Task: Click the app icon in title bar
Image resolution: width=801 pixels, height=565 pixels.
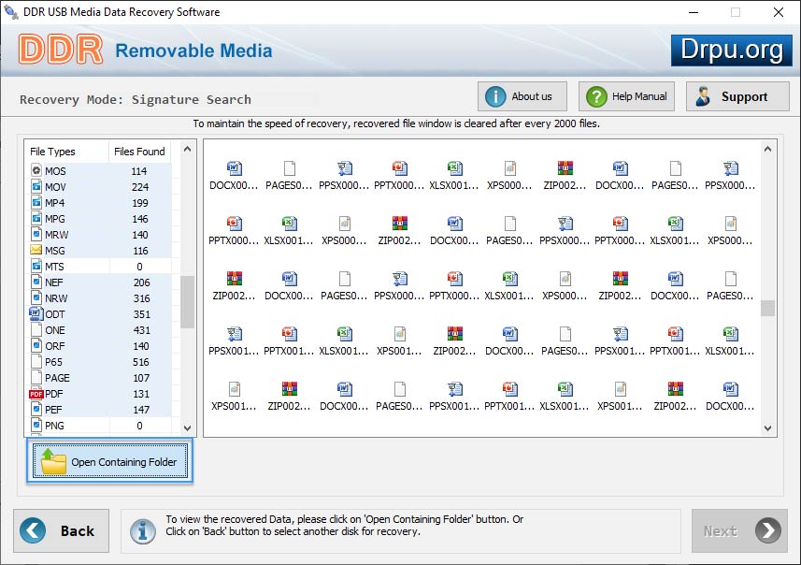Action: pos(10,12)
